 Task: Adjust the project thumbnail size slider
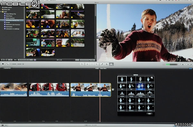pos(17,64)
